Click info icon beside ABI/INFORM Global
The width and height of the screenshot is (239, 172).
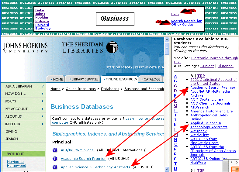(x=55, y=150)
